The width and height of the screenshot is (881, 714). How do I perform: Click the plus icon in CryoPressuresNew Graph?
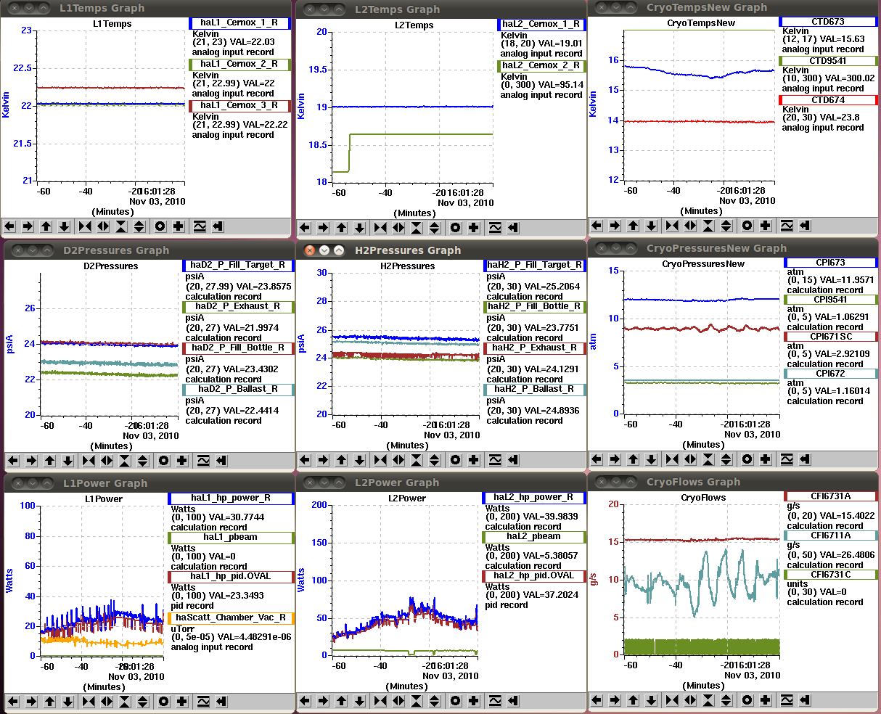point(765,459)
